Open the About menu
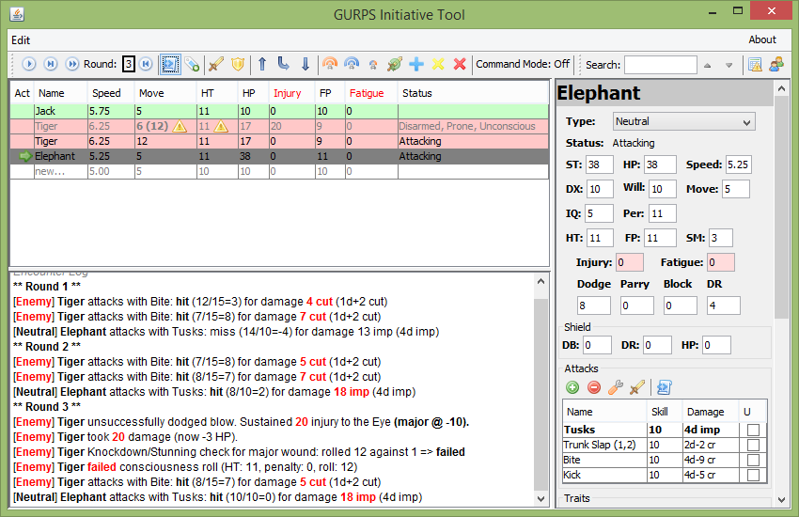Viewport: 799px width, 517px height. pyautogui.click(x=762, y=39)
